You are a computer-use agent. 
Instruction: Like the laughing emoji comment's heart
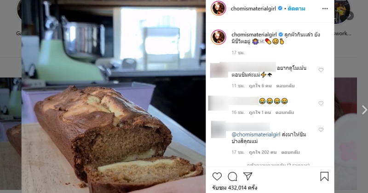tap(321, 103)
